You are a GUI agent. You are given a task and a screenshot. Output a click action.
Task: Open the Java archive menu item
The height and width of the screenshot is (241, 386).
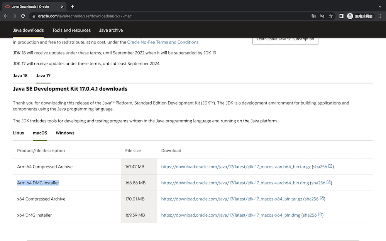click(111, 30)
